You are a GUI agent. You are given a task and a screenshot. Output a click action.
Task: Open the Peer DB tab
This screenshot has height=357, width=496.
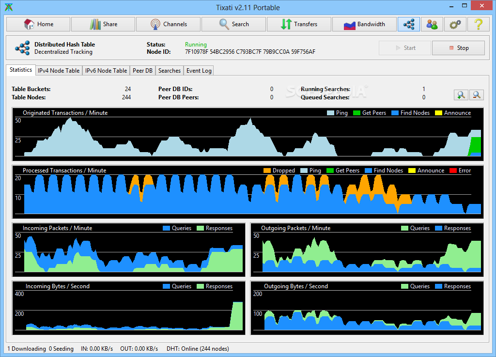point(142,71)
